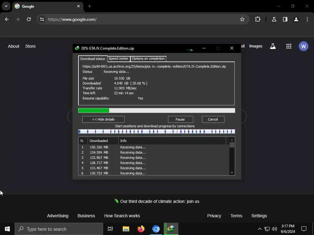Open Task View from taskbar
Image resolution: width=314 pixels, height=235 pixels.
(110, 229)
